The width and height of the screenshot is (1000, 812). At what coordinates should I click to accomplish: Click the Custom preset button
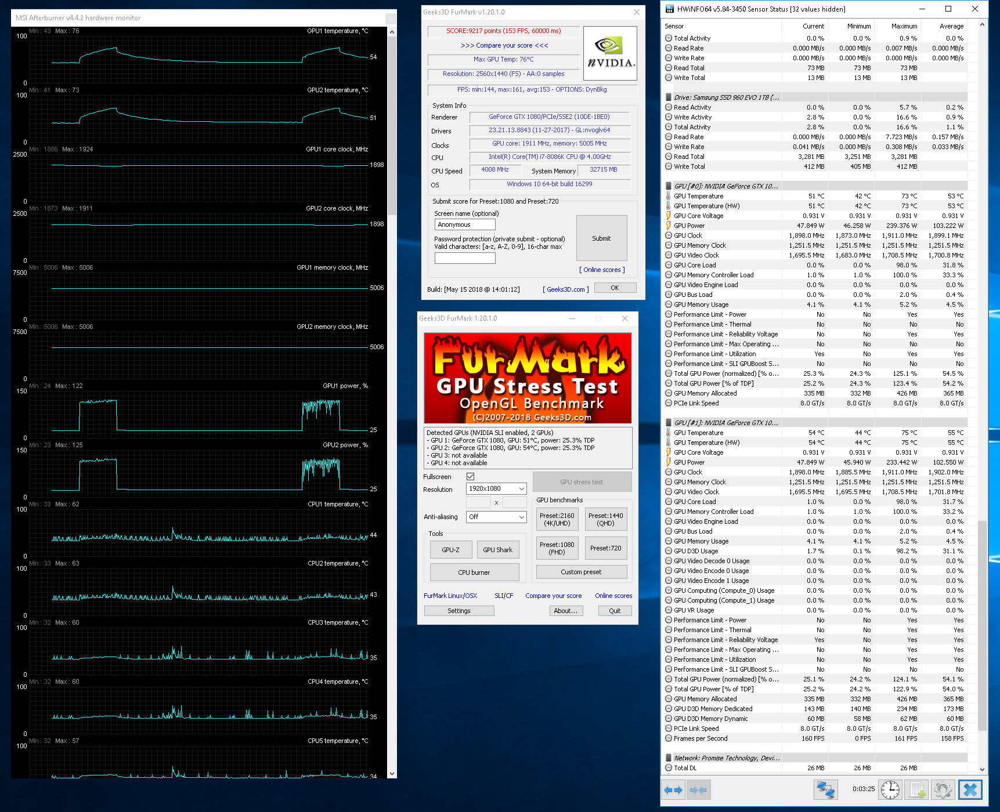[582, 572]
